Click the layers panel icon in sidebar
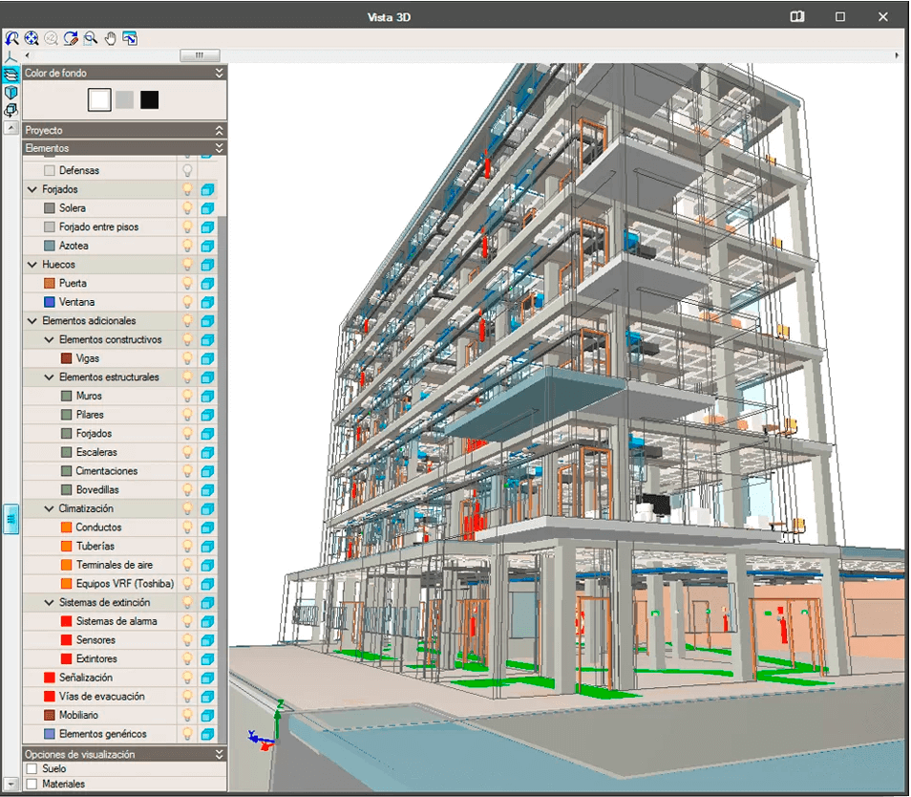The width and height of the screenshot is (911, 797). pyautogui.click(x=11, y=75)
